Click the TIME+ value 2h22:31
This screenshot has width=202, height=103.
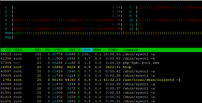click(x=113, y=67)
